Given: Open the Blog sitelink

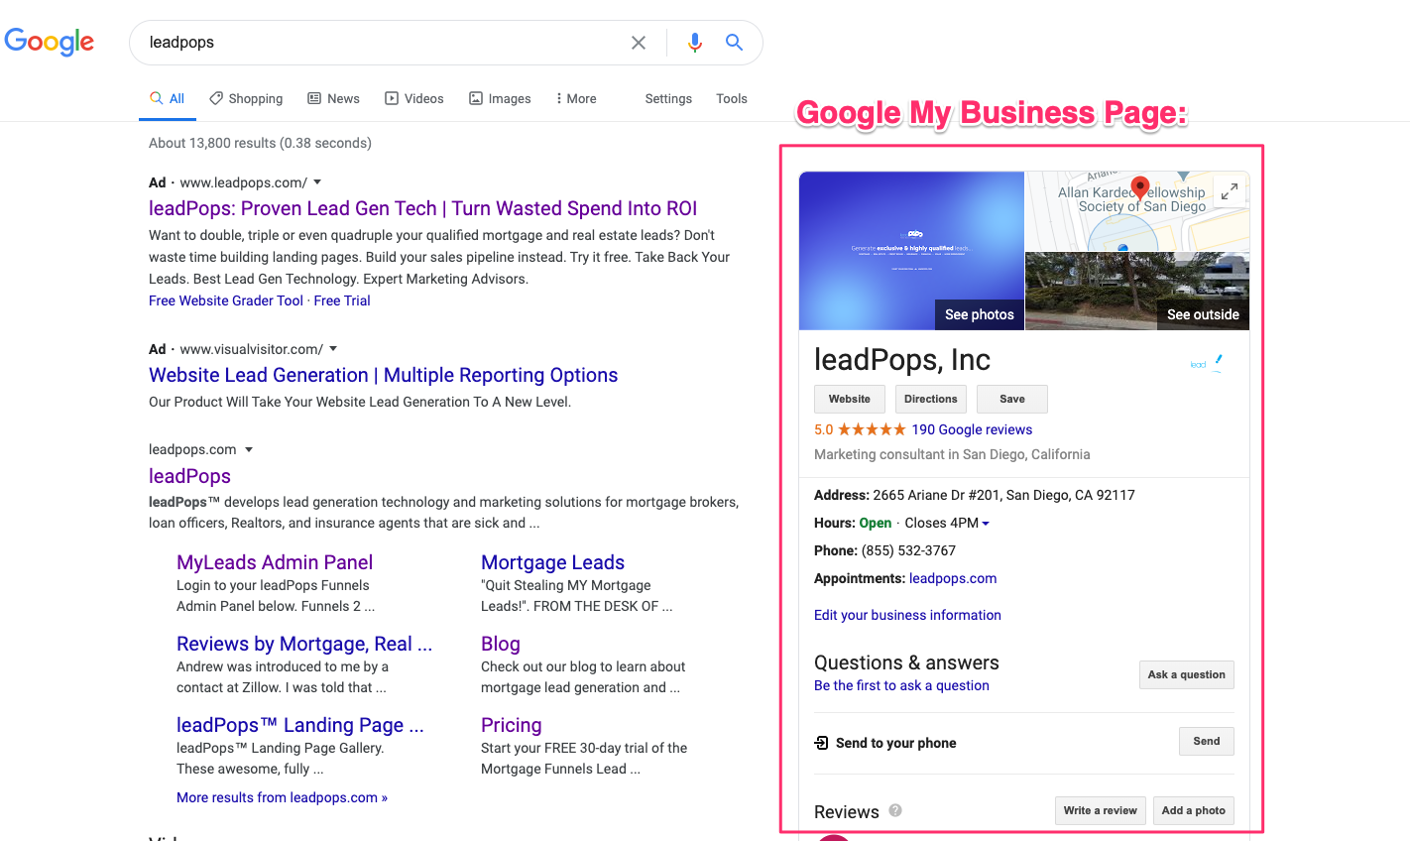Looking at the screenshot, I should tap(500, 644).
